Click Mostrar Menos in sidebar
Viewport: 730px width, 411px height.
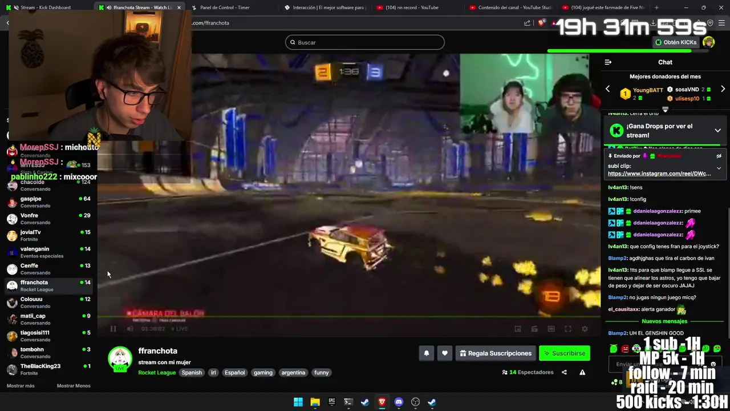(x=74, y=386)
